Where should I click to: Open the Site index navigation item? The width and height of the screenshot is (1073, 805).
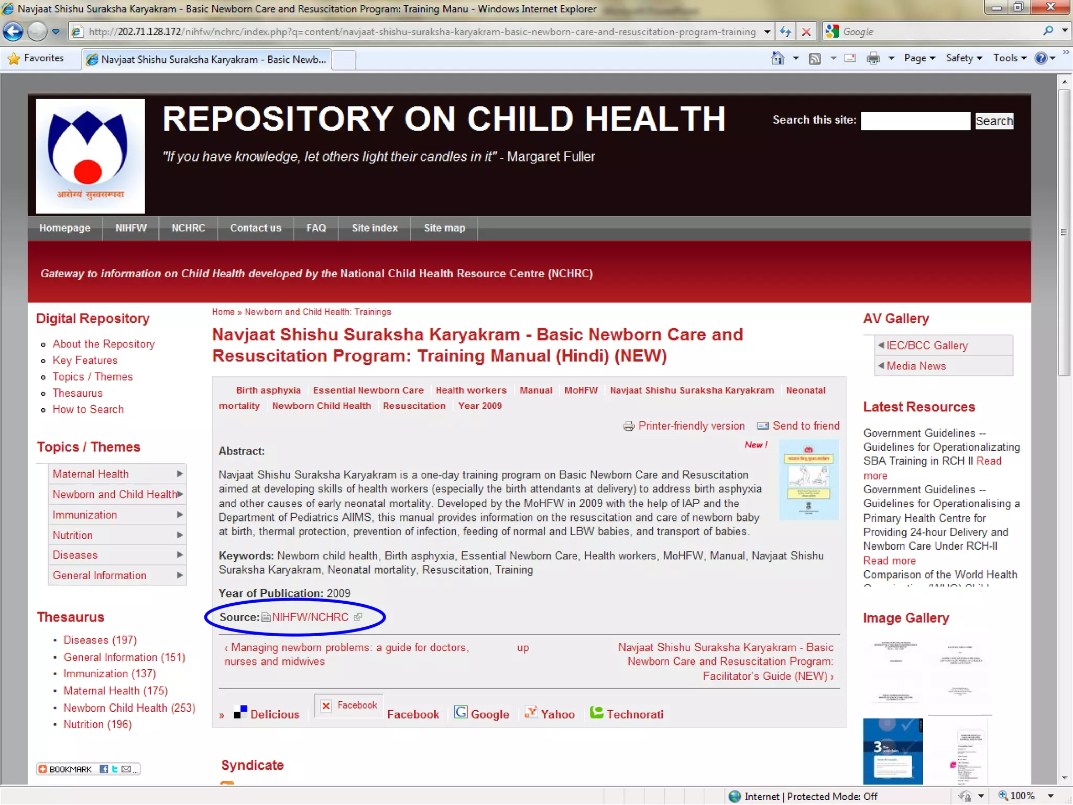coord(374,228)
